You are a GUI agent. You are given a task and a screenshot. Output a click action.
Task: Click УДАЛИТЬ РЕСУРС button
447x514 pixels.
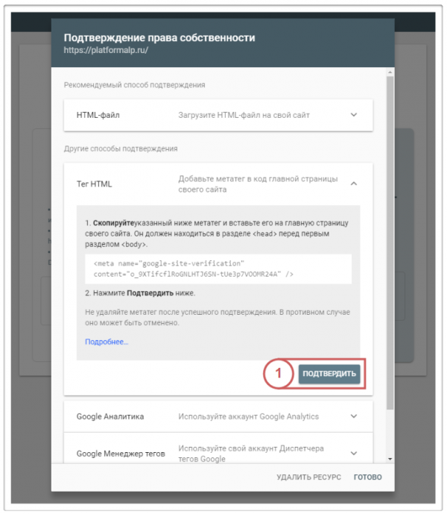308,477
